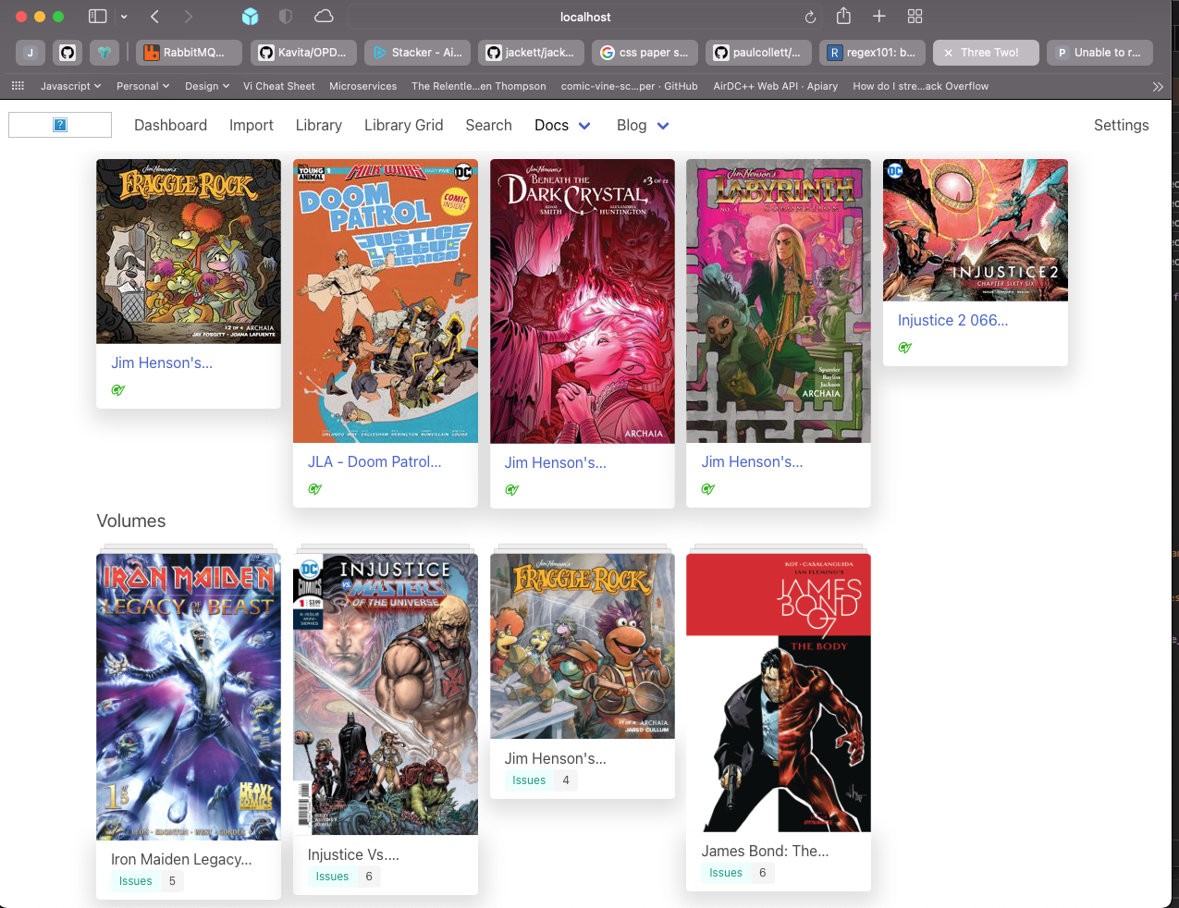The width and height of the screenshot is (1179, 908).
Task: Go back using the back arrow
Action: [x=155, y=17]
